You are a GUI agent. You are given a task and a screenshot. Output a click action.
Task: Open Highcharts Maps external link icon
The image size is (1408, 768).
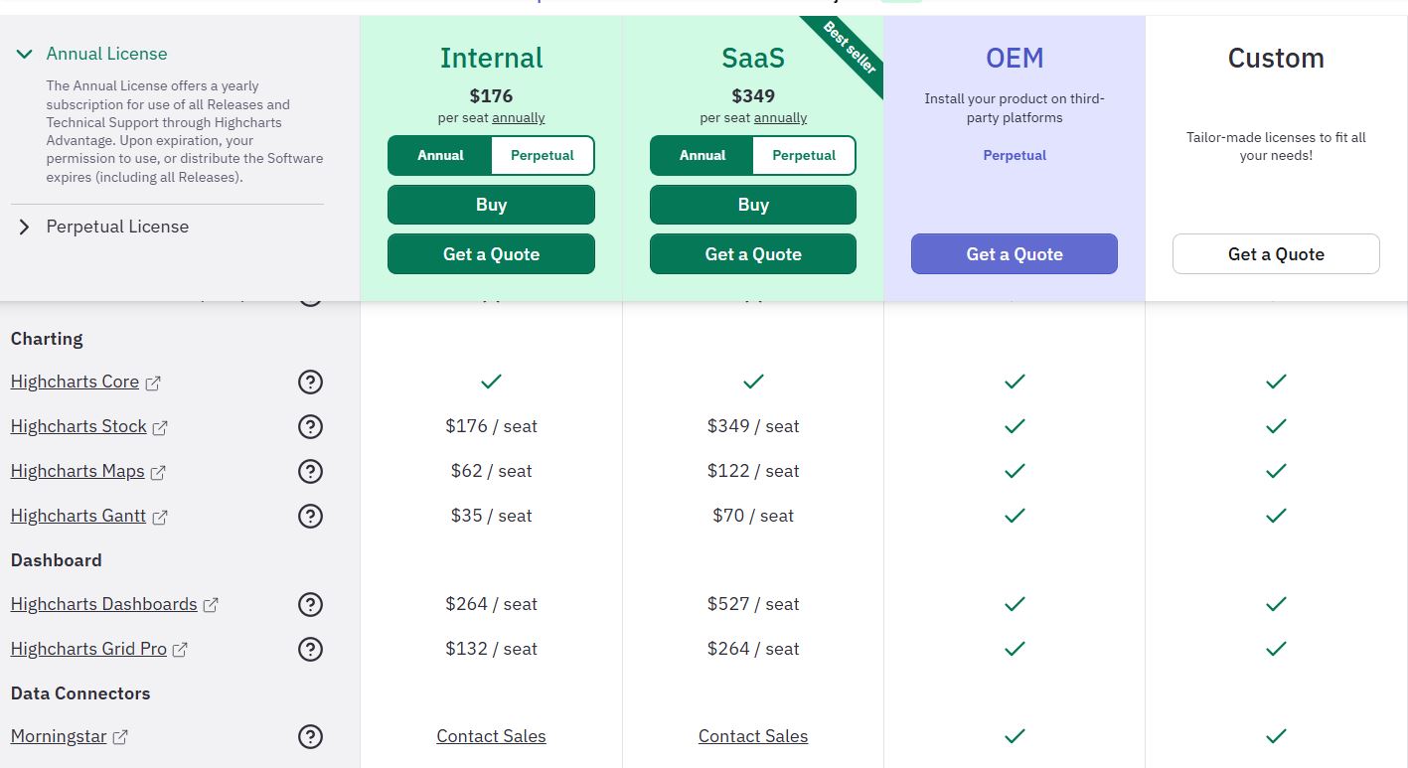[x=158, y=470]
